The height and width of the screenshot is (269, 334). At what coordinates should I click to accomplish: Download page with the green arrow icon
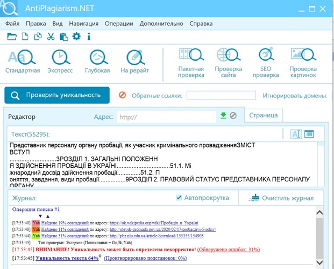223,116
